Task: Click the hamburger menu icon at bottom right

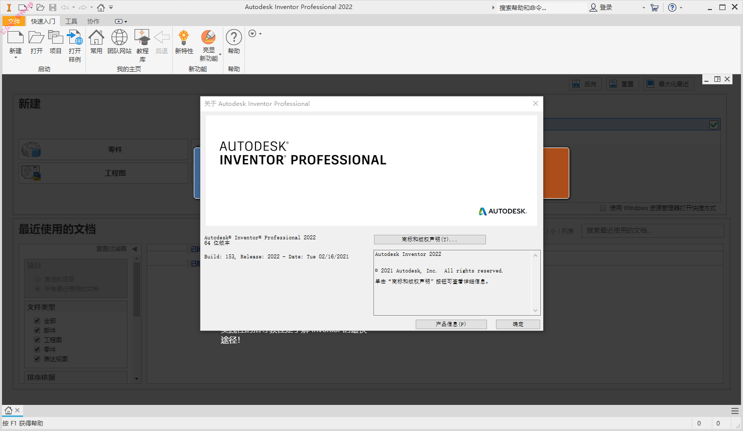Action: point(735,410)
